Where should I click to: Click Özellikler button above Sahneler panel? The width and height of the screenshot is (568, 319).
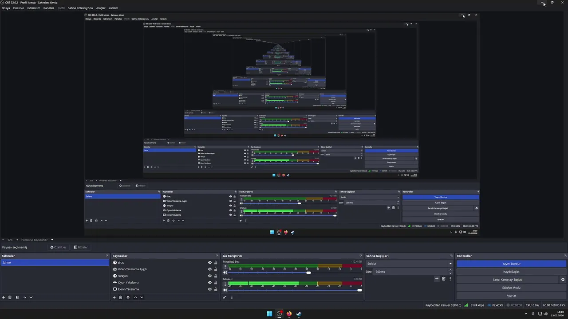click(58, 247)
